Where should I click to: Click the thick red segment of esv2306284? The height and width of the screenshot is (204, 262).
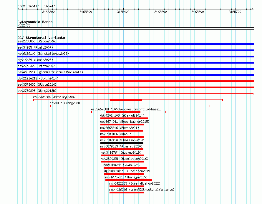(126, 100)
